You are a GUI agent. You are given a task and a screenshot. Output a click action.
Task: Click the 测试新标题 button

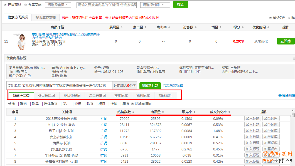[150, 86]
